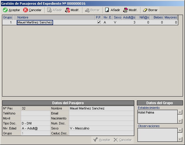Click the Nombre field in Datos del Pasajero
Viewport: 185px width, 145px height.
[101, 108]
